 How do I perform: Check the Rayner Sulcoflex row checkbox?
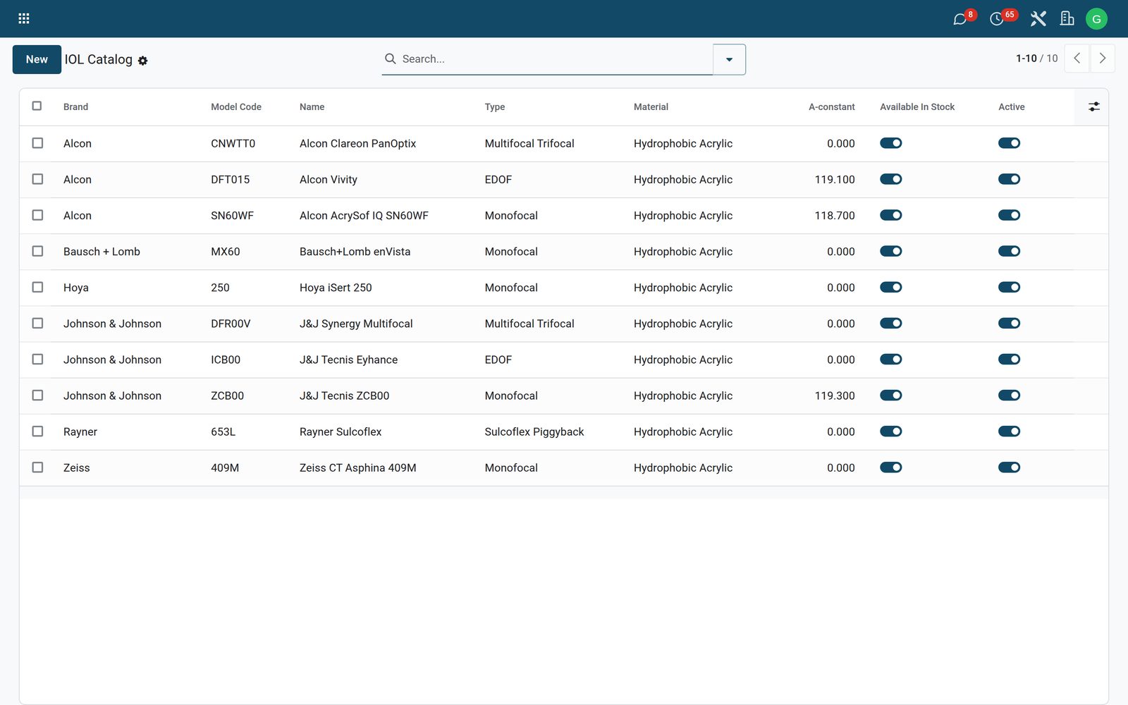pos(37,431)
